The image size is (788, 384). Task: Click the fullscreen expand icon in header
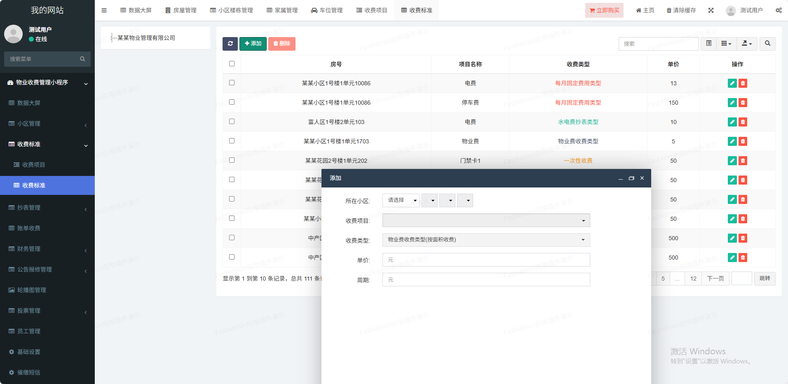pyautogui.click(x=711, y=10)
